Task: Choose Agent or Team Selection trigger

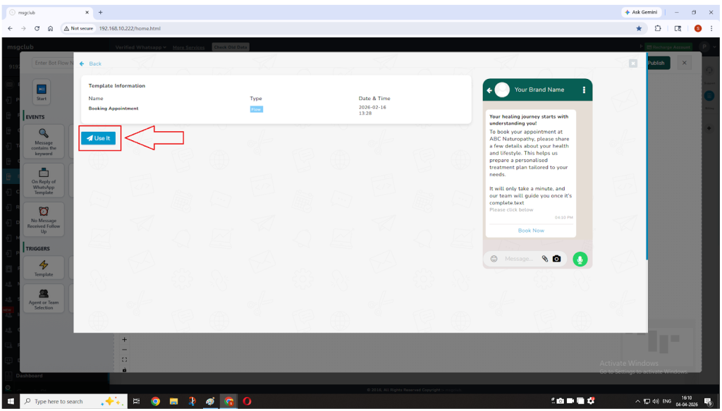Action: [x=44, y=298]
